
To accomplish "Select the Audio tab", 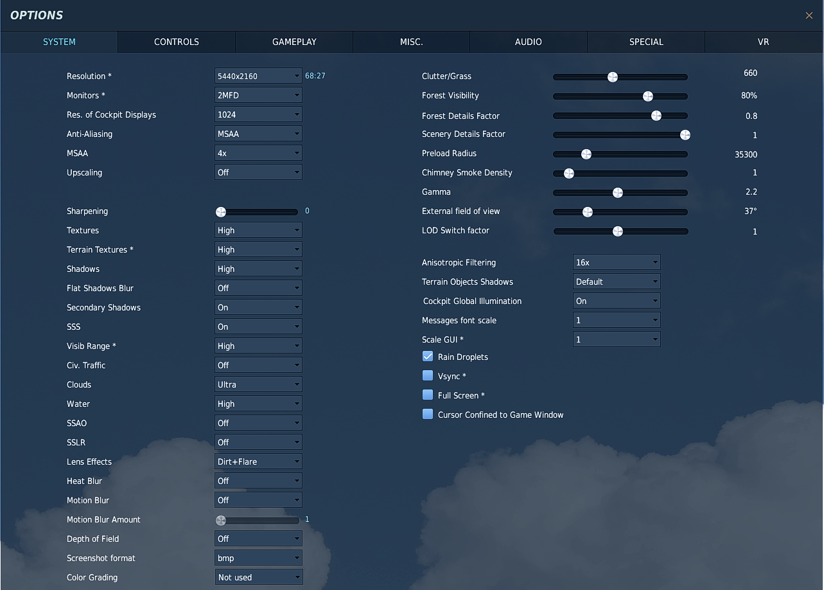I will click(x=528, y=42).
